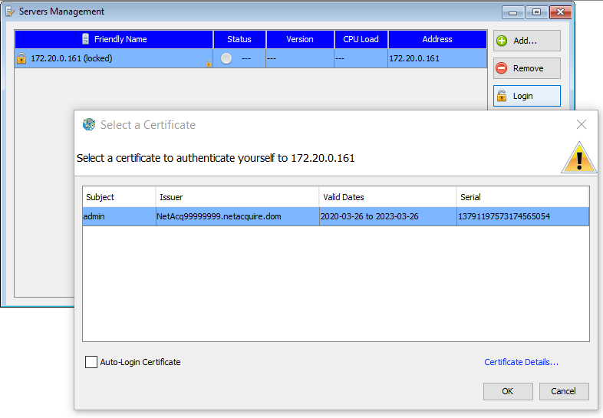
Task: Click the server icon in Friendly Name header
Action: (x=86, y=39)
